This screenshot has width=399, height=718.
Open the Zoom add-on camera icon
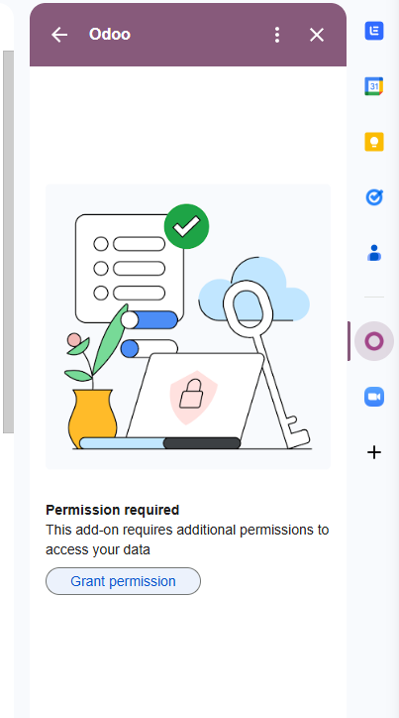pos(374,397)
